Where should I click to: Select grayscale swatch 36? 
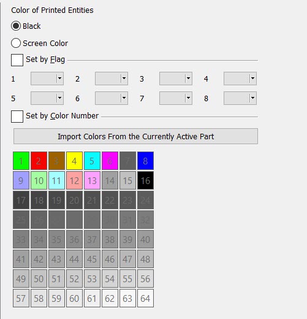click(74, 239)
